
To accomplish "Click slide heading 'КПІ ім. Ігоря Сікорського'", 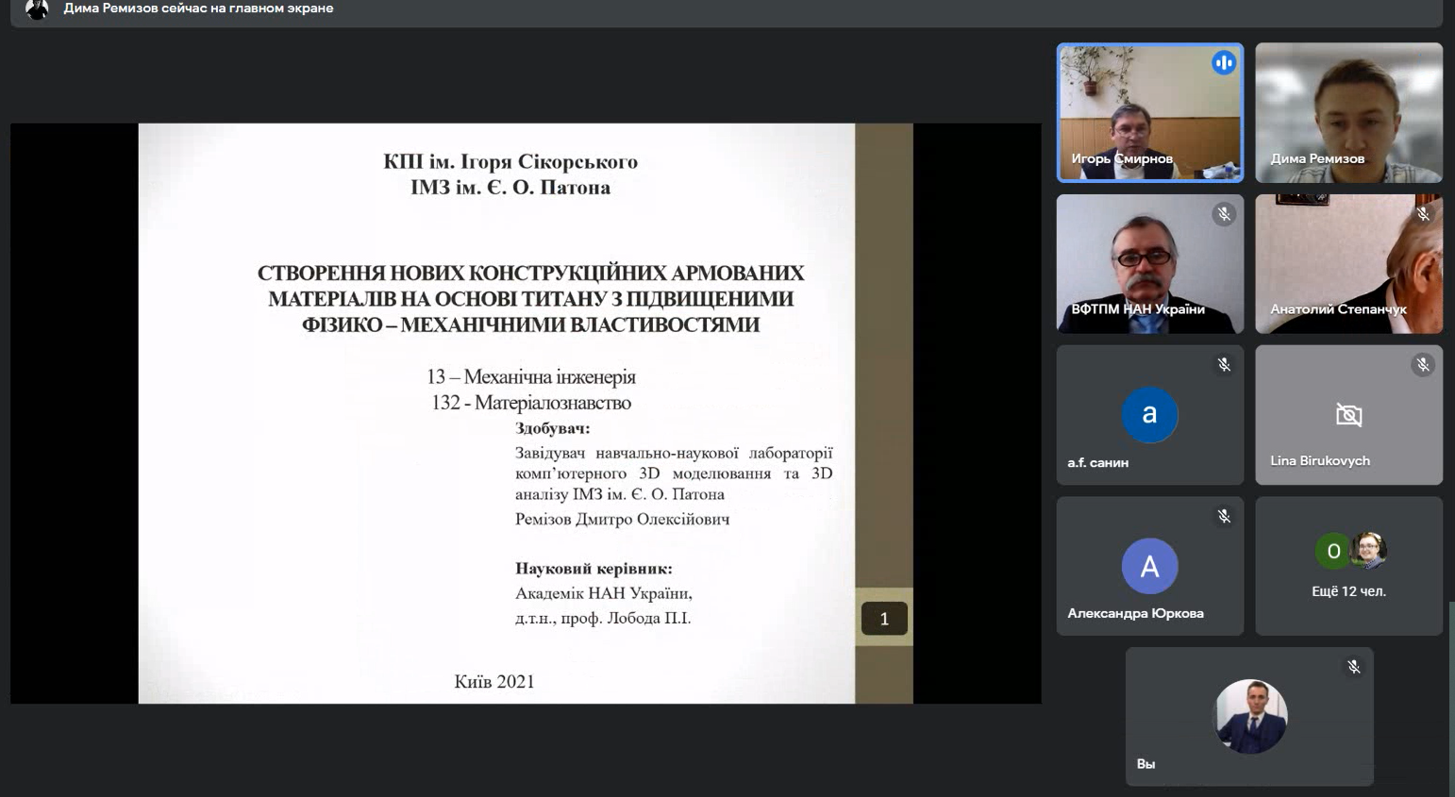I will click(510, 161).
